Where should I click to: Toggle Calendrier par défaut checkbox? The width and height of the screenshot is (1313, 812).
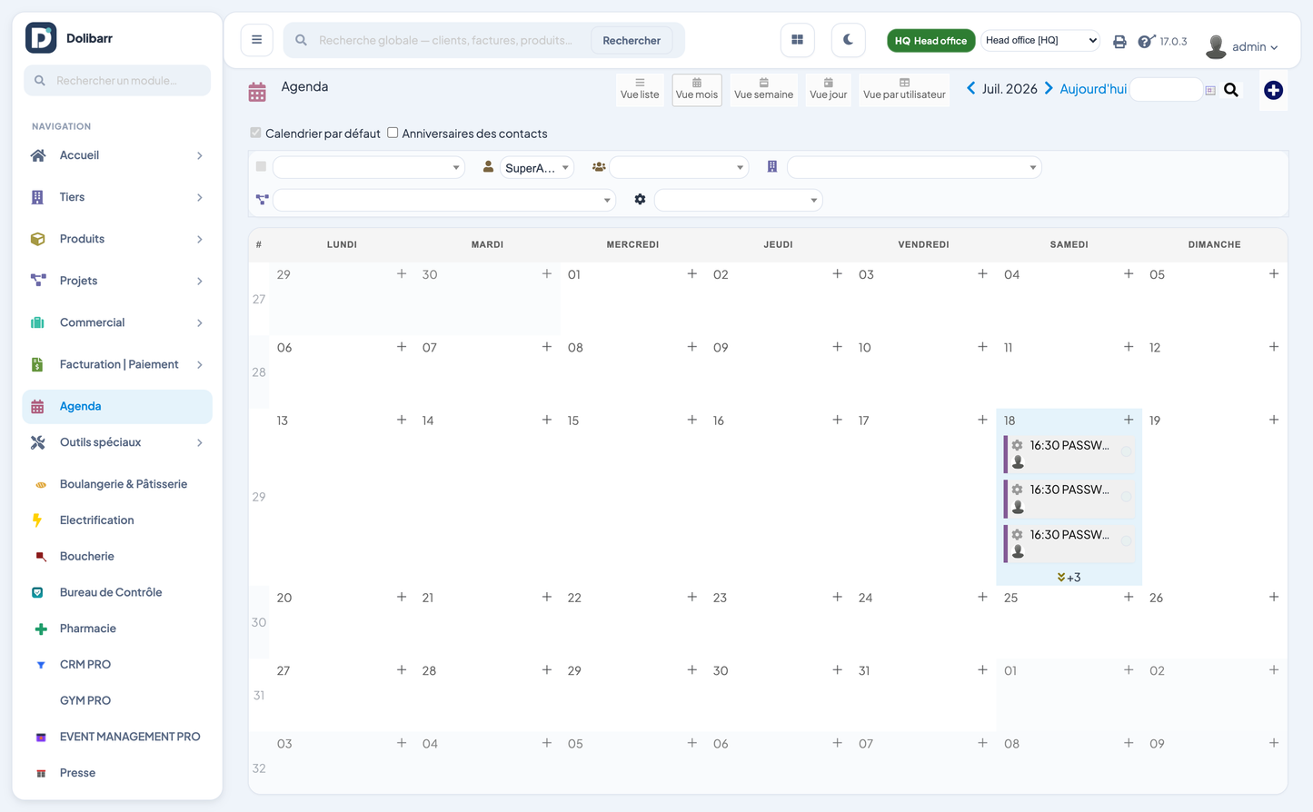click(x=255, y=133)
